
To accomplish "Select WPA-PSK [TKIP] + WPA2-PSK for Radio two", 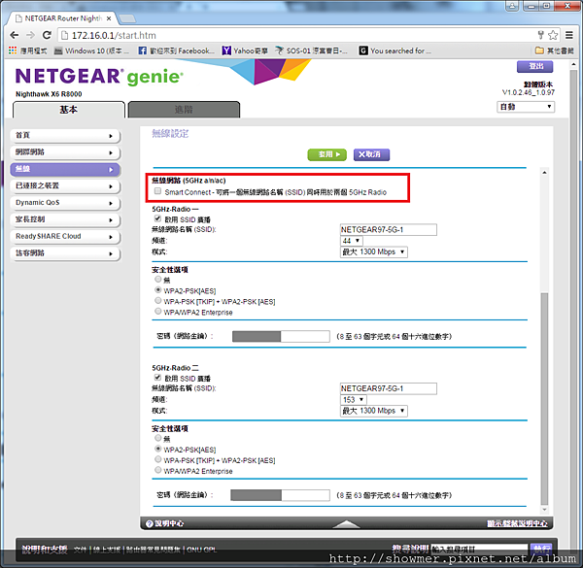I will pyautogui.click(x=158, y=459).
